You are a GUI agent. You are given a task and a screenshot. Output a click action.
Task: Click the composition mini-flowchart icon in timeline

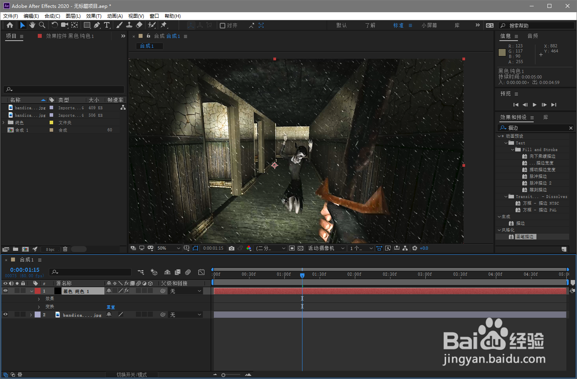[141, 272]
